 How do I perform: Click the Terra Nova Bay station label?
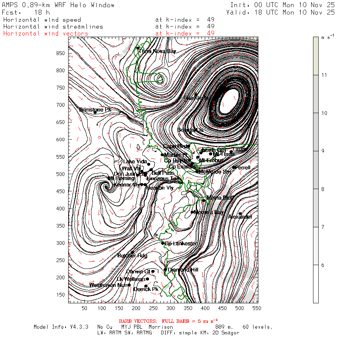[x=157, y=51]
